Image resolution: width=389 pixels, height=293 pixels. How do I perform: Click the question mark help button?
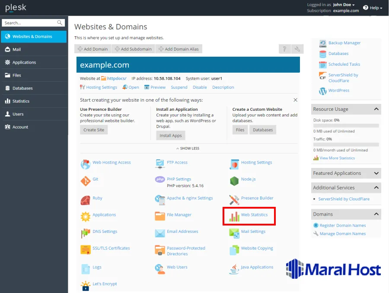[284, 49]
